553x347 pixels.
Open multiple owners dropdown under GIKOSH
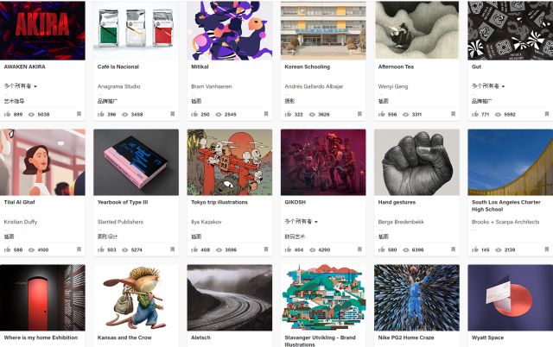pyautogui.click(x=302, y=222)
